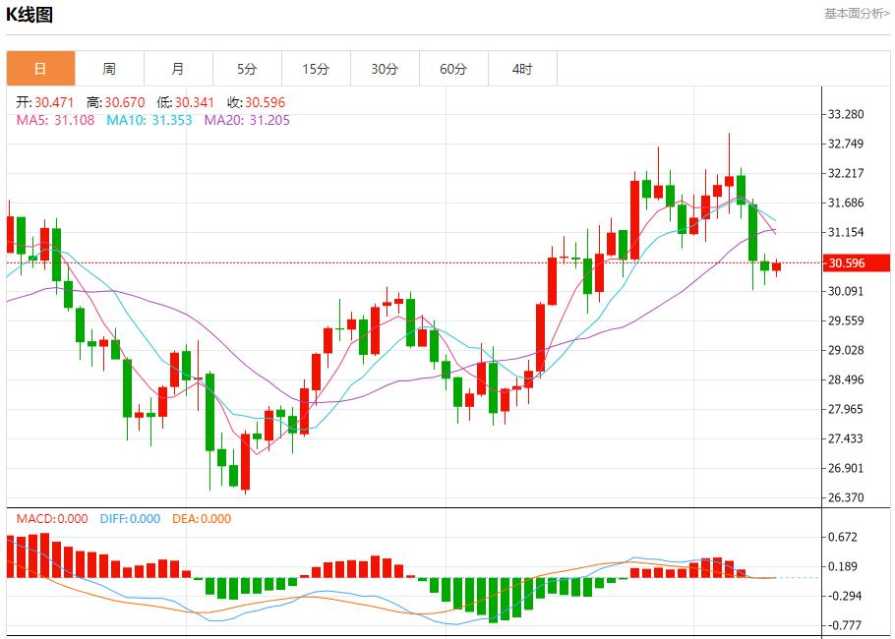Viewport: 895px width, 639px height.
Task: Click the DEA indicator label
Action: (x=202, y=519)
